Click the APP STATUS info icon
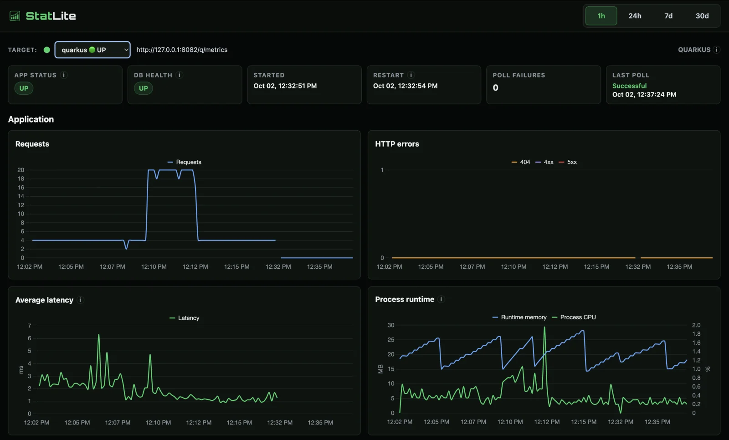 [x=64, y=75]
